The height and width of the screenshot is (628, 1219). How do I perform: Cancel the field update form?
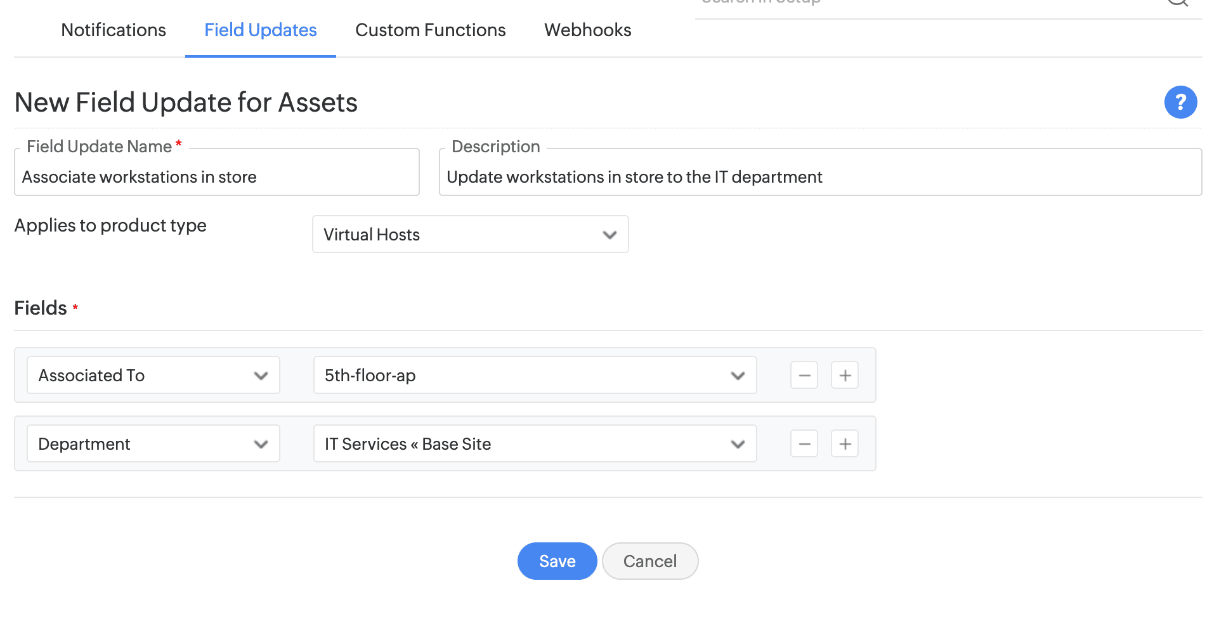pos(649,561)
